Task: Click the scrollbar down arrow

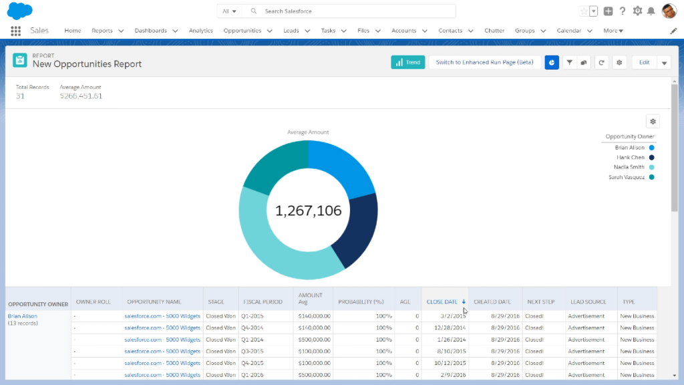Action: (675, 376)
